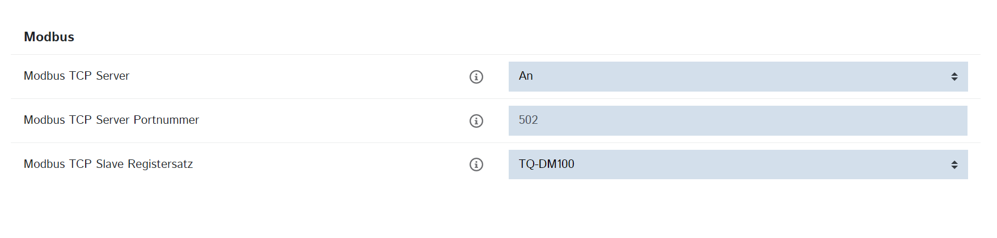Show info for Modbus TCP Server Portnummer

(476, 121)
